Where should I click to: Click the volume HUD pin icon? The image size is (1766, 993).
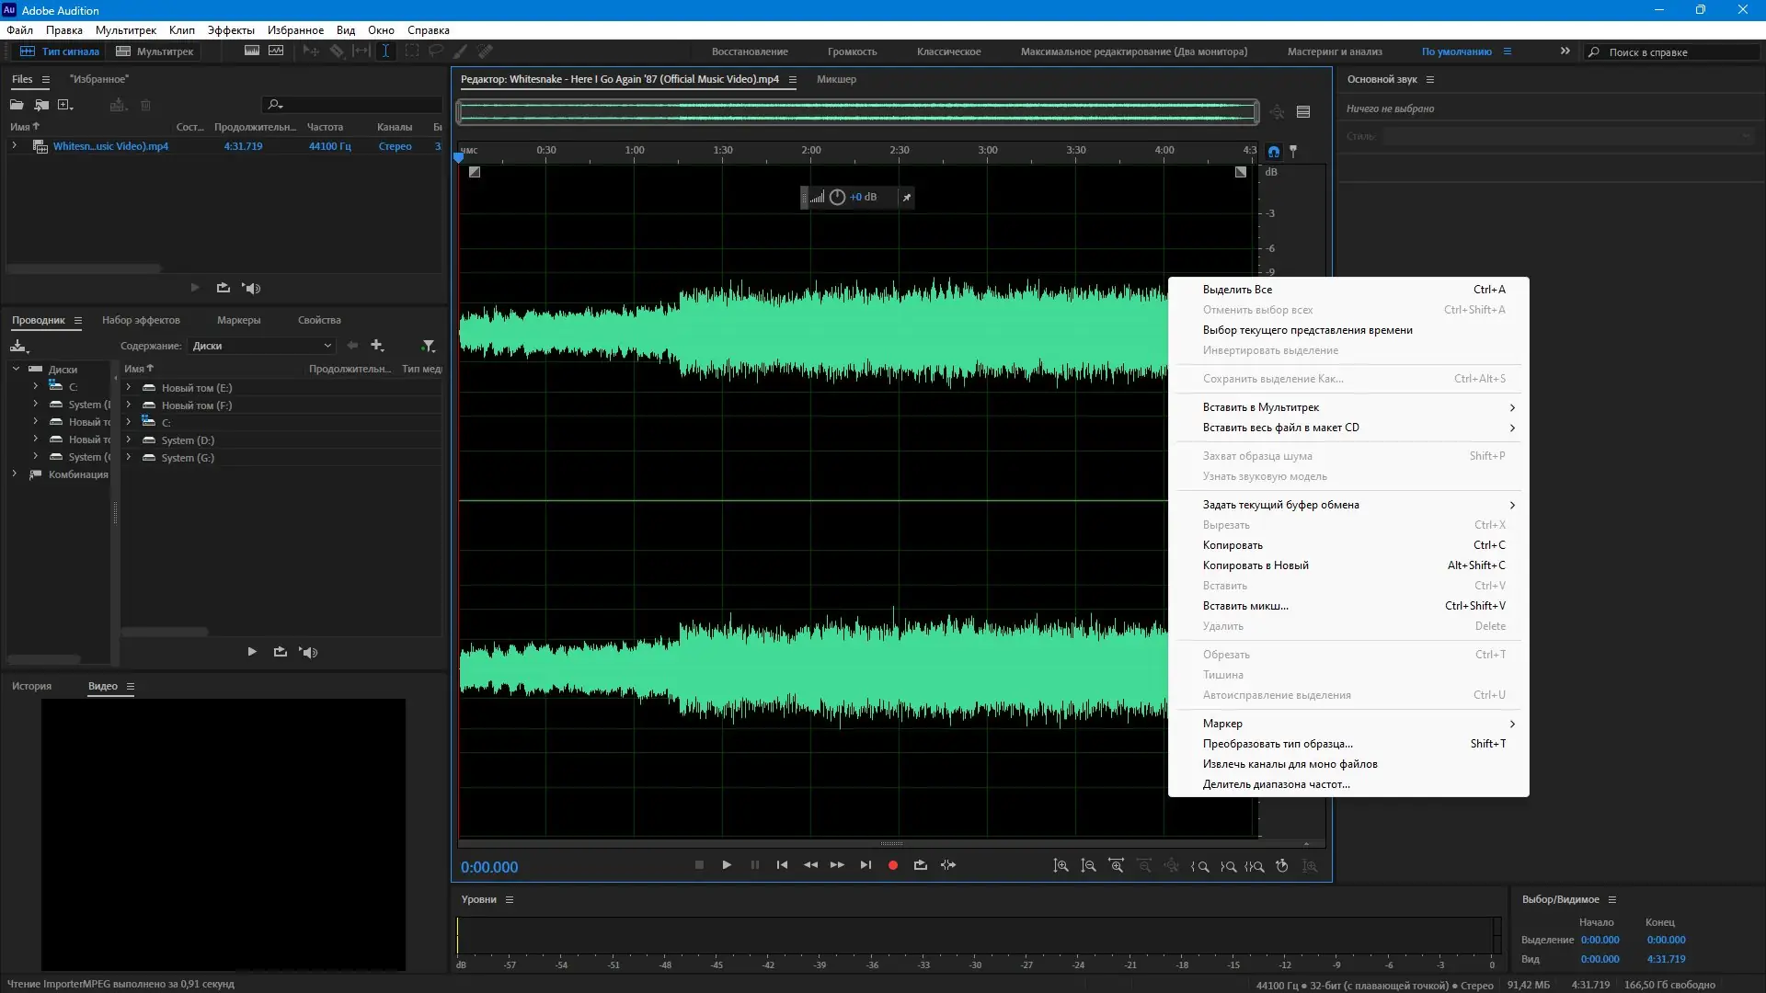point(906,197)
